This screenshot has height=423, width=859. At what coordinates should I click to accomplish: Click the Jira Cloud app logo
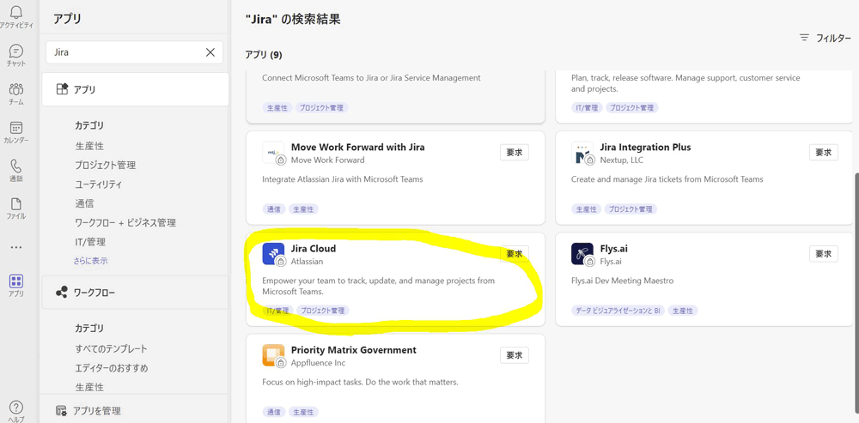[x=273, y=254]
